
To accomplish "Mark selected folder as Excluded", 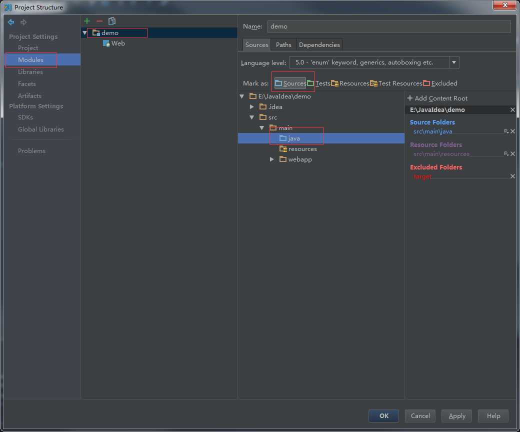I will (440, 83).
